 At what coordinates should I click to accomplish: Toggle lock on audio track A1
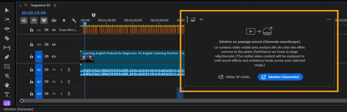click(31, 70)
